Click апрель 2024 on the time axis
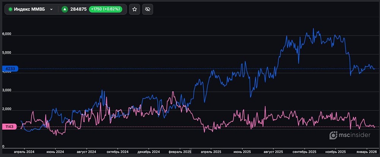 24,152
